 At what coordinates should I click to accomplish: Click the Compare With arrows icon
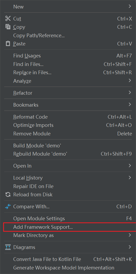coord(8,206)
